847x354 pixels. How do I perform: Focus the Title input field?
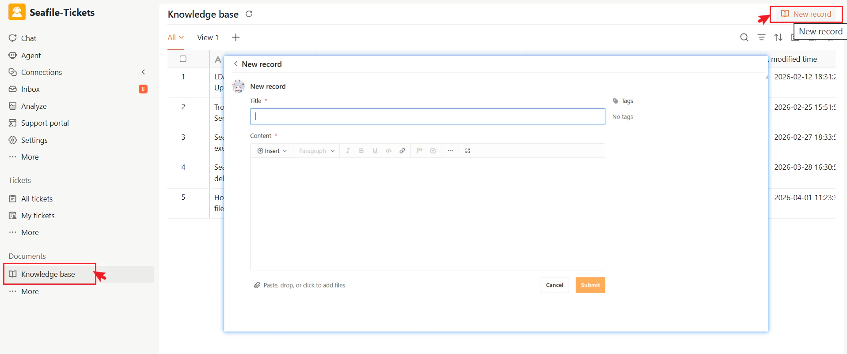(x=427, y=116)
